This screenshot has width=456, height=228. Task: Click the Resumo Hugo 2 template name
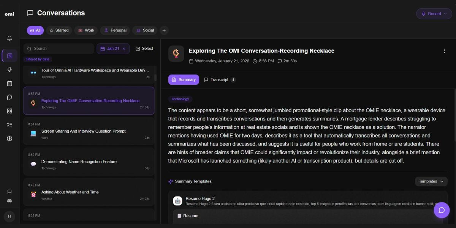(x=200, y=199)
